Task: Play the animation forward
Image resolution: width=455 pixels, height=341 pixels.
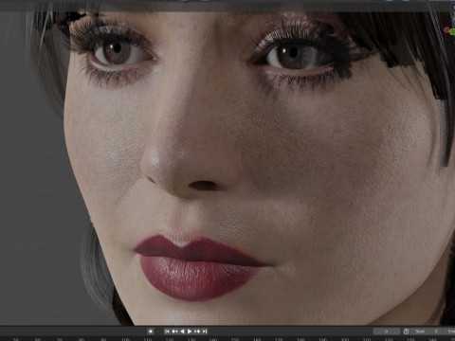Action: click(x=190, y=332)
